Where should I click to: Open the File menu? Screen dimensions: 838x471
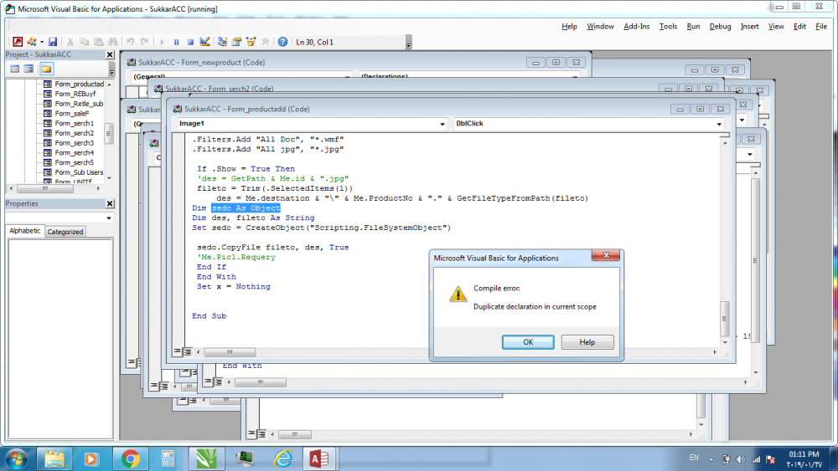click(821, 26)
